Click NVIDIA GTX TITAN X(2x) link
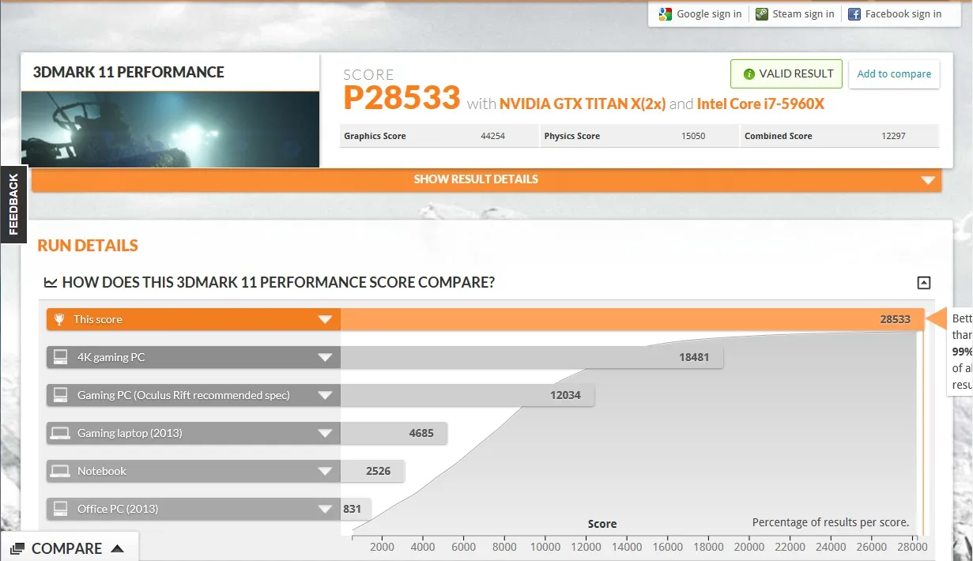973x561 pixels. pyautogui.click(x=583, y=104)
